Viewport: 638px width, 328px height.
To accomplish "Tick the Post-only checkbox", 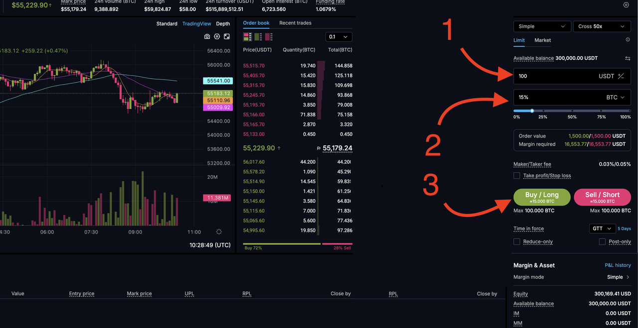I will point(602,241).
